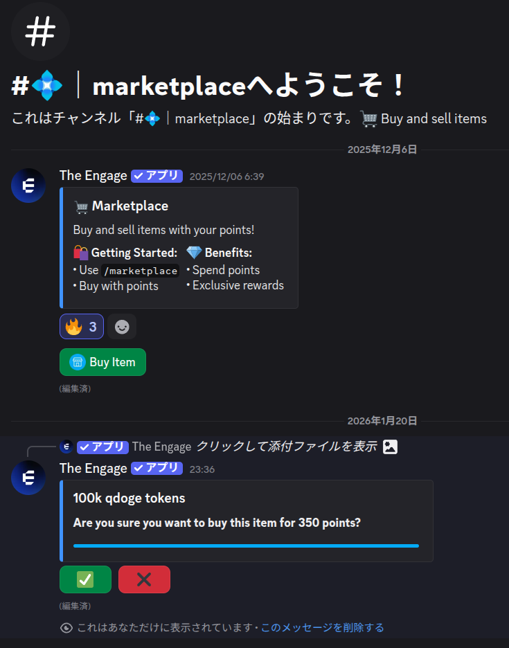Click the このメッセージを削除する link
Image resolution: width=509 pixels, height=648 pixels.
click(x=322, y=627)
